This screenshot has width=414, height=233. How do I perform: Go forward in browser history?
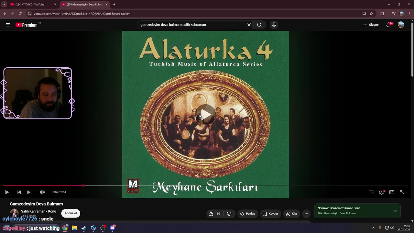click(12, 14)
